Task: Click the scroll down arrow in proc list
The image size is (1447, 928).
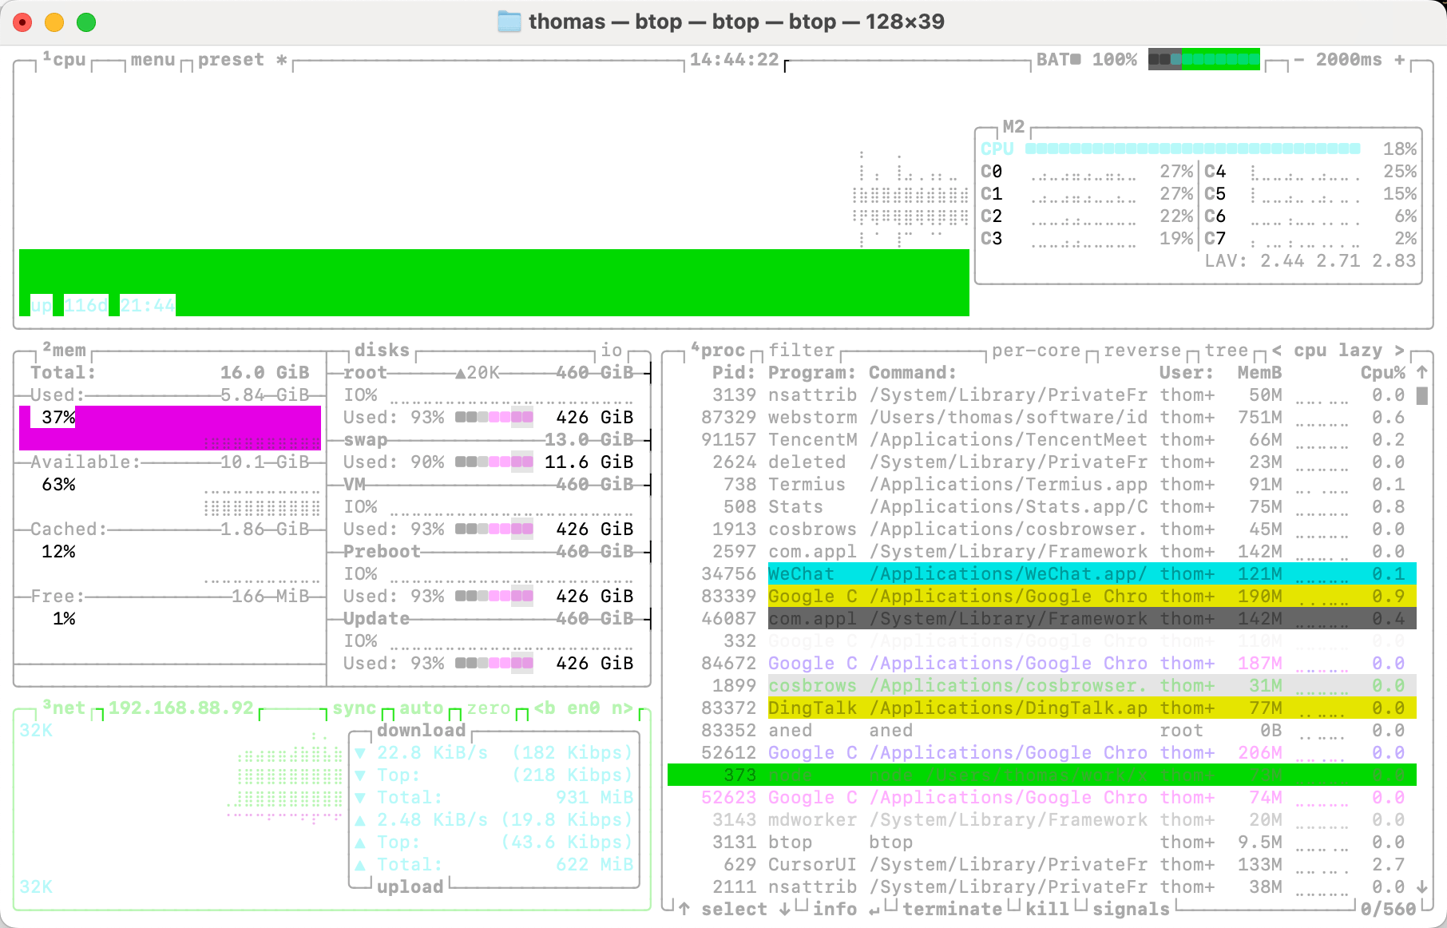Action: pos(1421,887)
